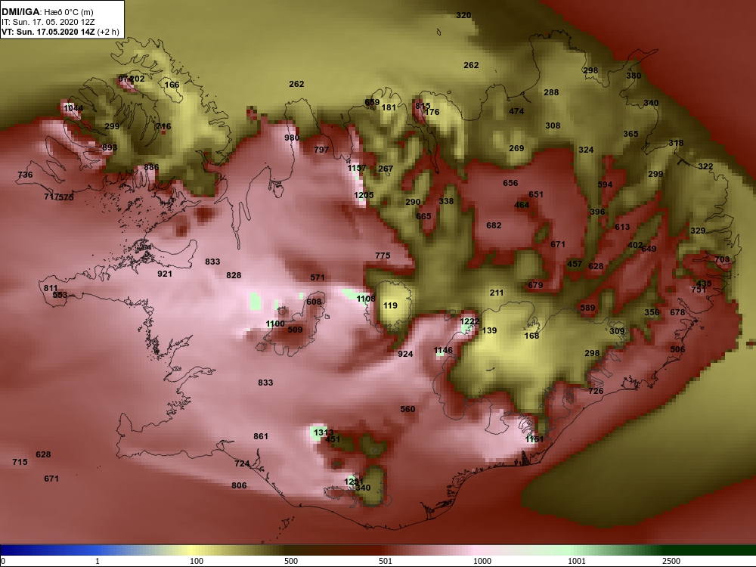Click the 1157 height label
Viewport: 756px width, 567px height.
pyautogui.click(x=357, y=168)
